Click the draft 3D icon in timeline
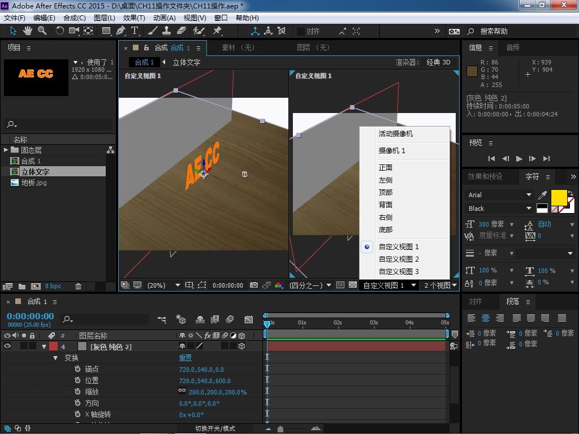The image size is (579, 434). (x=180, y=319)
